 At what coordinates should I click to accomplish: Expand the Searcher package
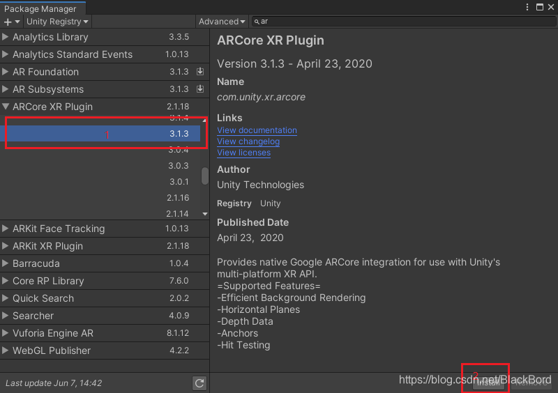[x=5, y=316]
